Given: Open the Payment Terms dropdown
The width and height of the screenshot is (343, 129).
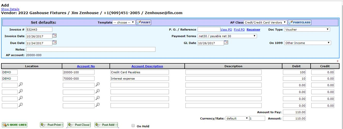Looking at the screenshot, I should 227,36.
